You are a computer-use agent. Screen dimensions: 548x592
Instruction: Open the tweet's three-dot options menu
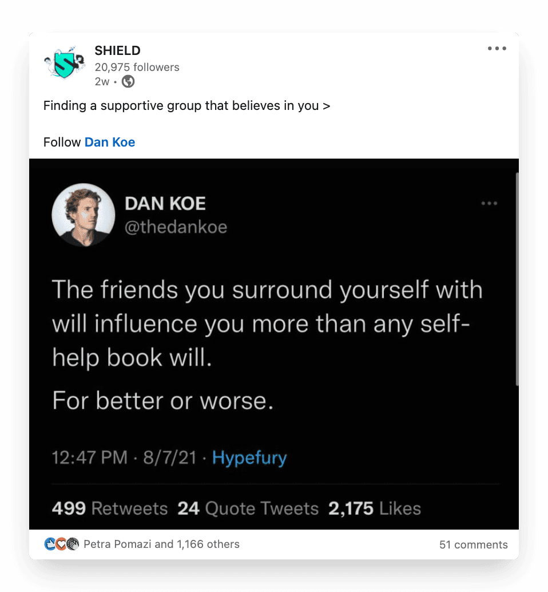489,203
